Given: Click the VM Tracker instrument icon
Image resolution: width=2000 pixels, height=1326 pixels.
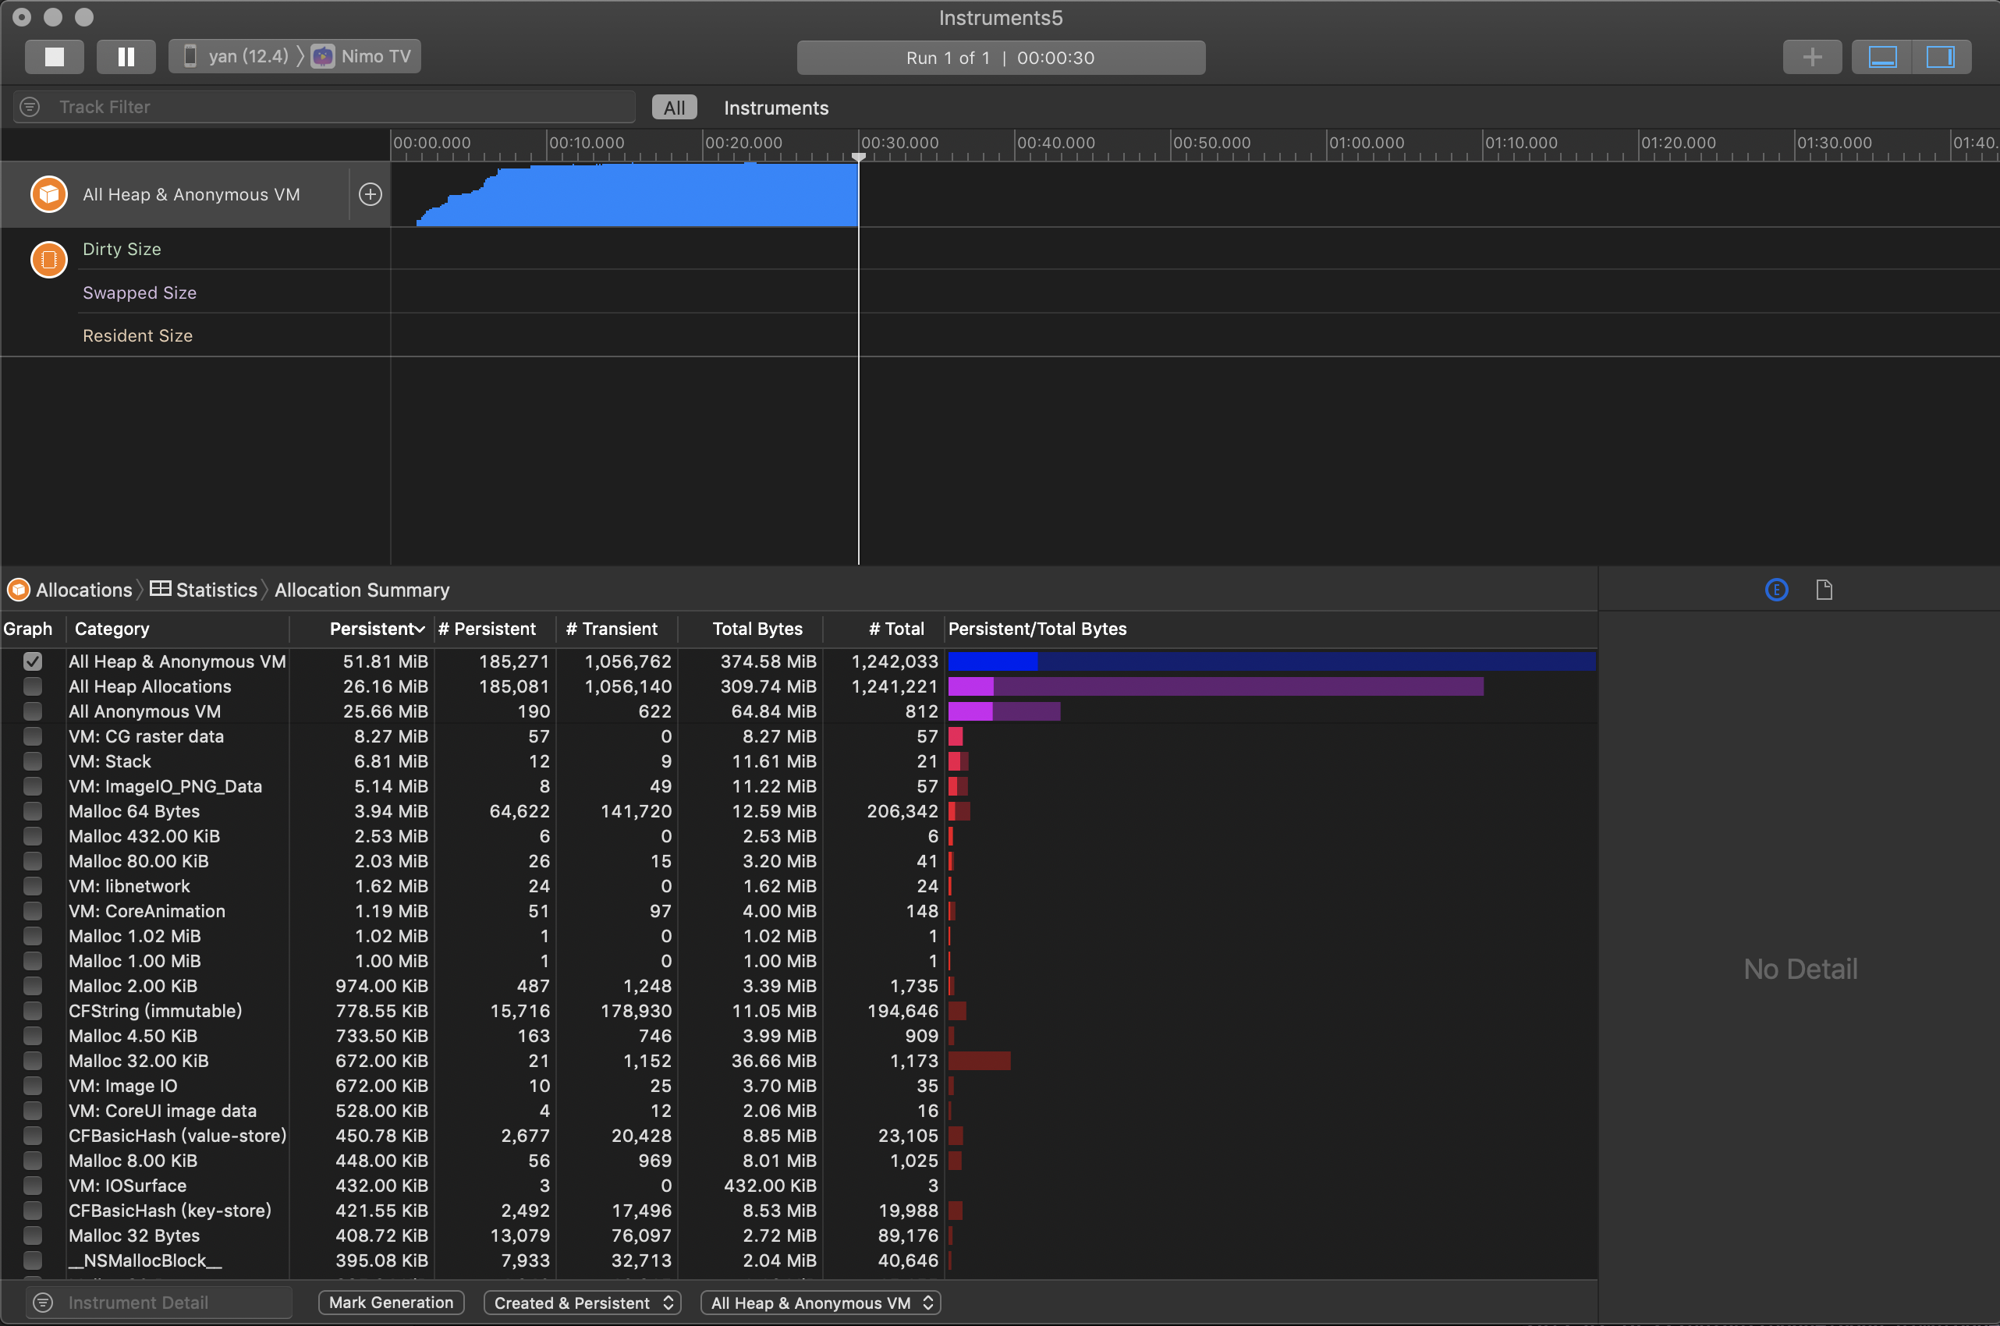Looking at the screenshot, I should pos(49,260).
